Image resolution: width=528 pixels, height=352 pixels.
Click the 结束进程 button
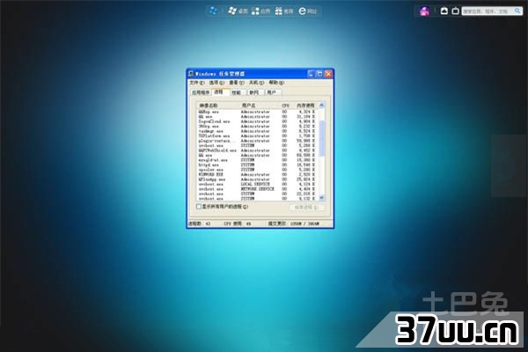click(x=306, y=207)
